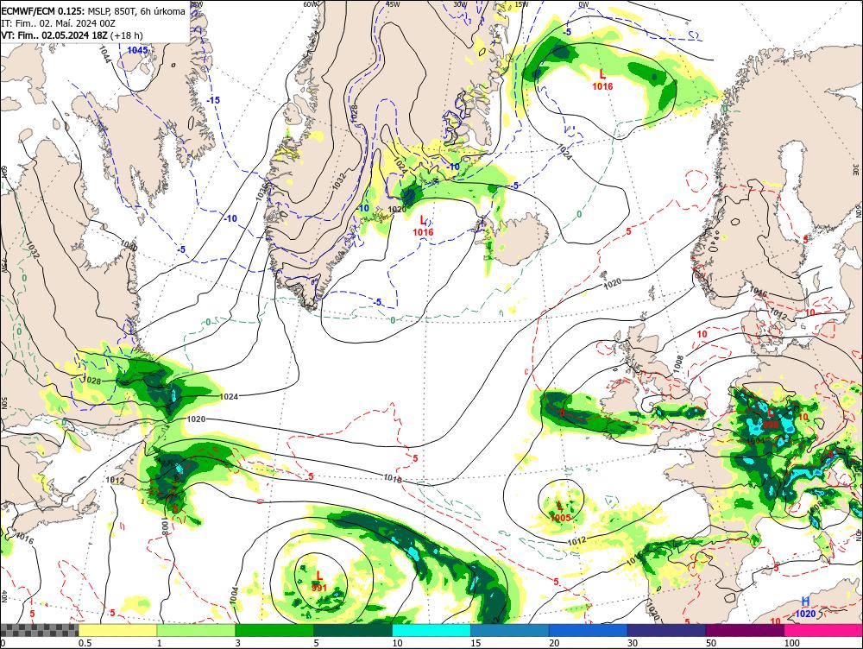Click the '0W' longitude label at top
The height and width of the screenshot is (649, 863).
click(583, 4)
